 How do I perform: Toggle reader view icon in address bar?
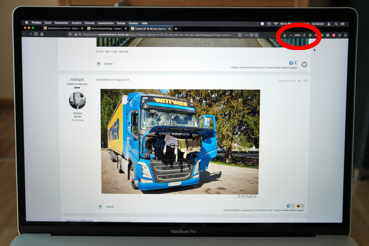click(x=240, y=34)
